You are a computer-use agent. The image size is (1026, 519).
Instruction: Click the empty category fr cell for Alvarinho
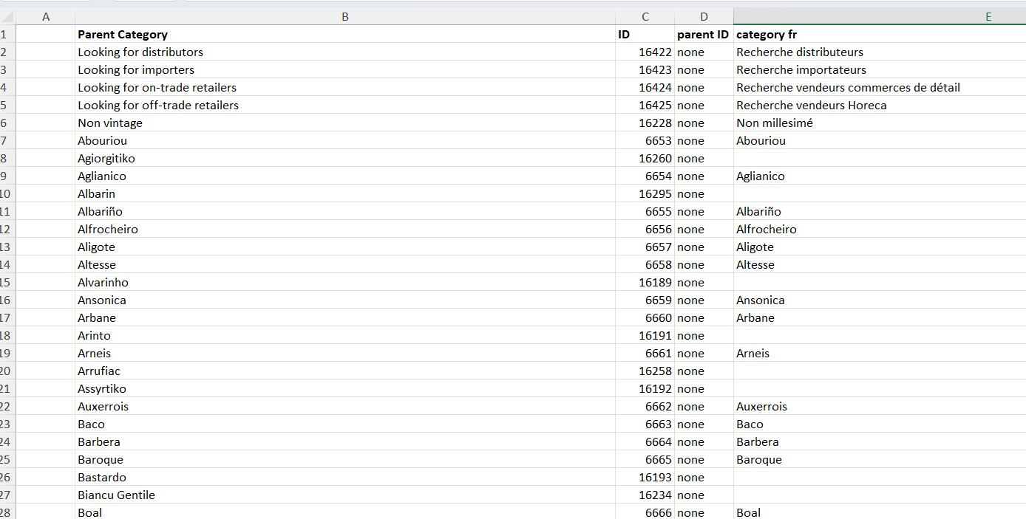coord(879,282)
